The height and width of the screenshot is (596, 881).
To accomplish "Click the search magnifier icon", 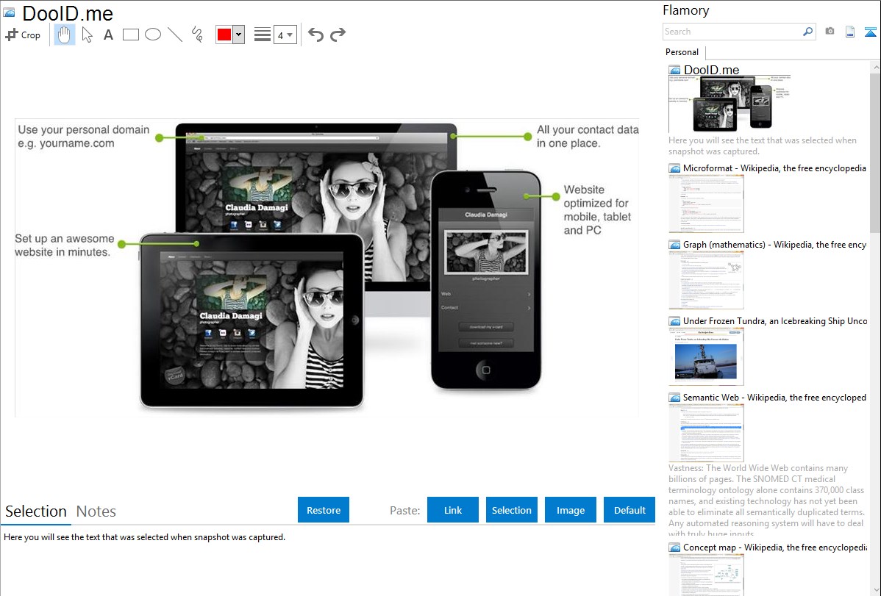I will (808, 32).
